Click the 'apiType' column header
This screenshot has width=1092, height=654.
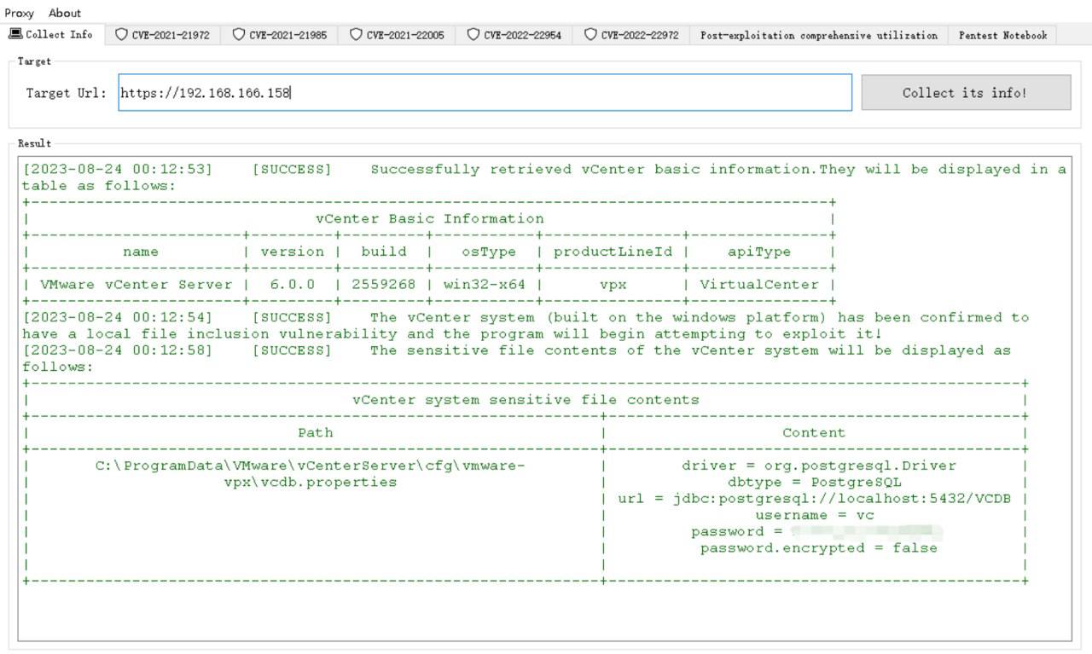758,252
